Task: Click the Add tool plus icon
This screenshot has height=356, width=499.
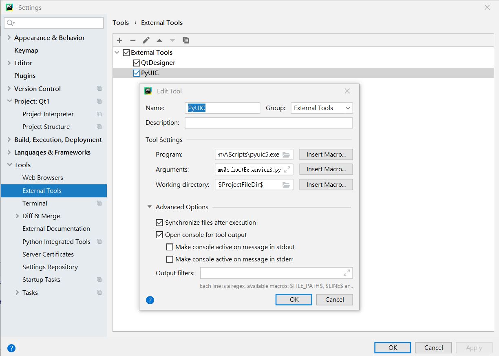Action: (x=119, y=40)
